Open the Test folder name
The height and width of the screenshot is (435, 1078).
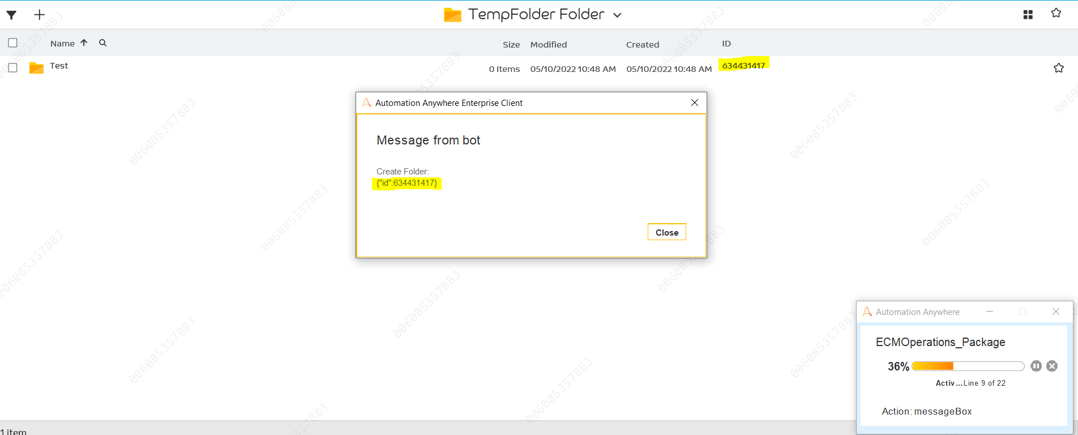click(x=59, y=66)
